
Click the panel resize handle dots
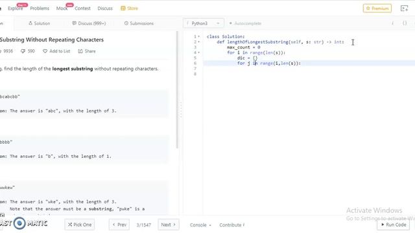tap(181, 109)
